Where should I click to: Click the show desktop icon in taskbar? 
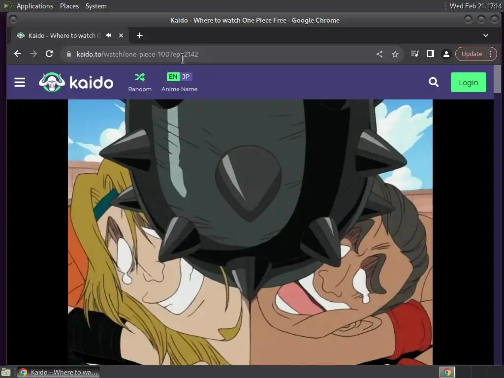[x=6, y=372]
